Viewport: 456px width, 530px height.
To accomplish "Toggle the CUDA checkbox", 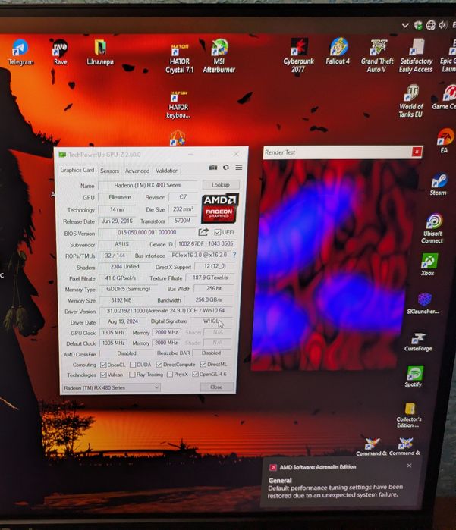I will (x=133, y=365).
